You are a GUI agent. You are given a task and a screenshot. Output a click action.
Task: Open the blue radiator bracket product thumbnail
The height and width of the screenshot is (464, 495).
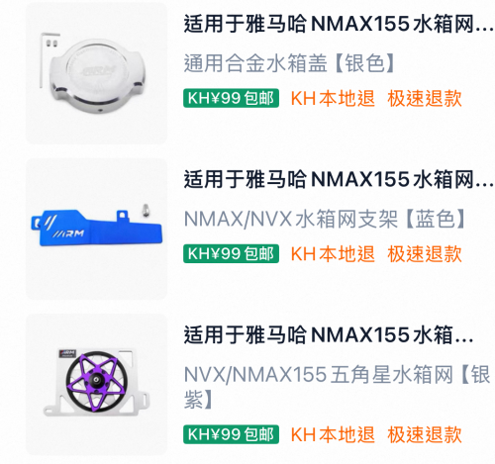coord(96,229)
